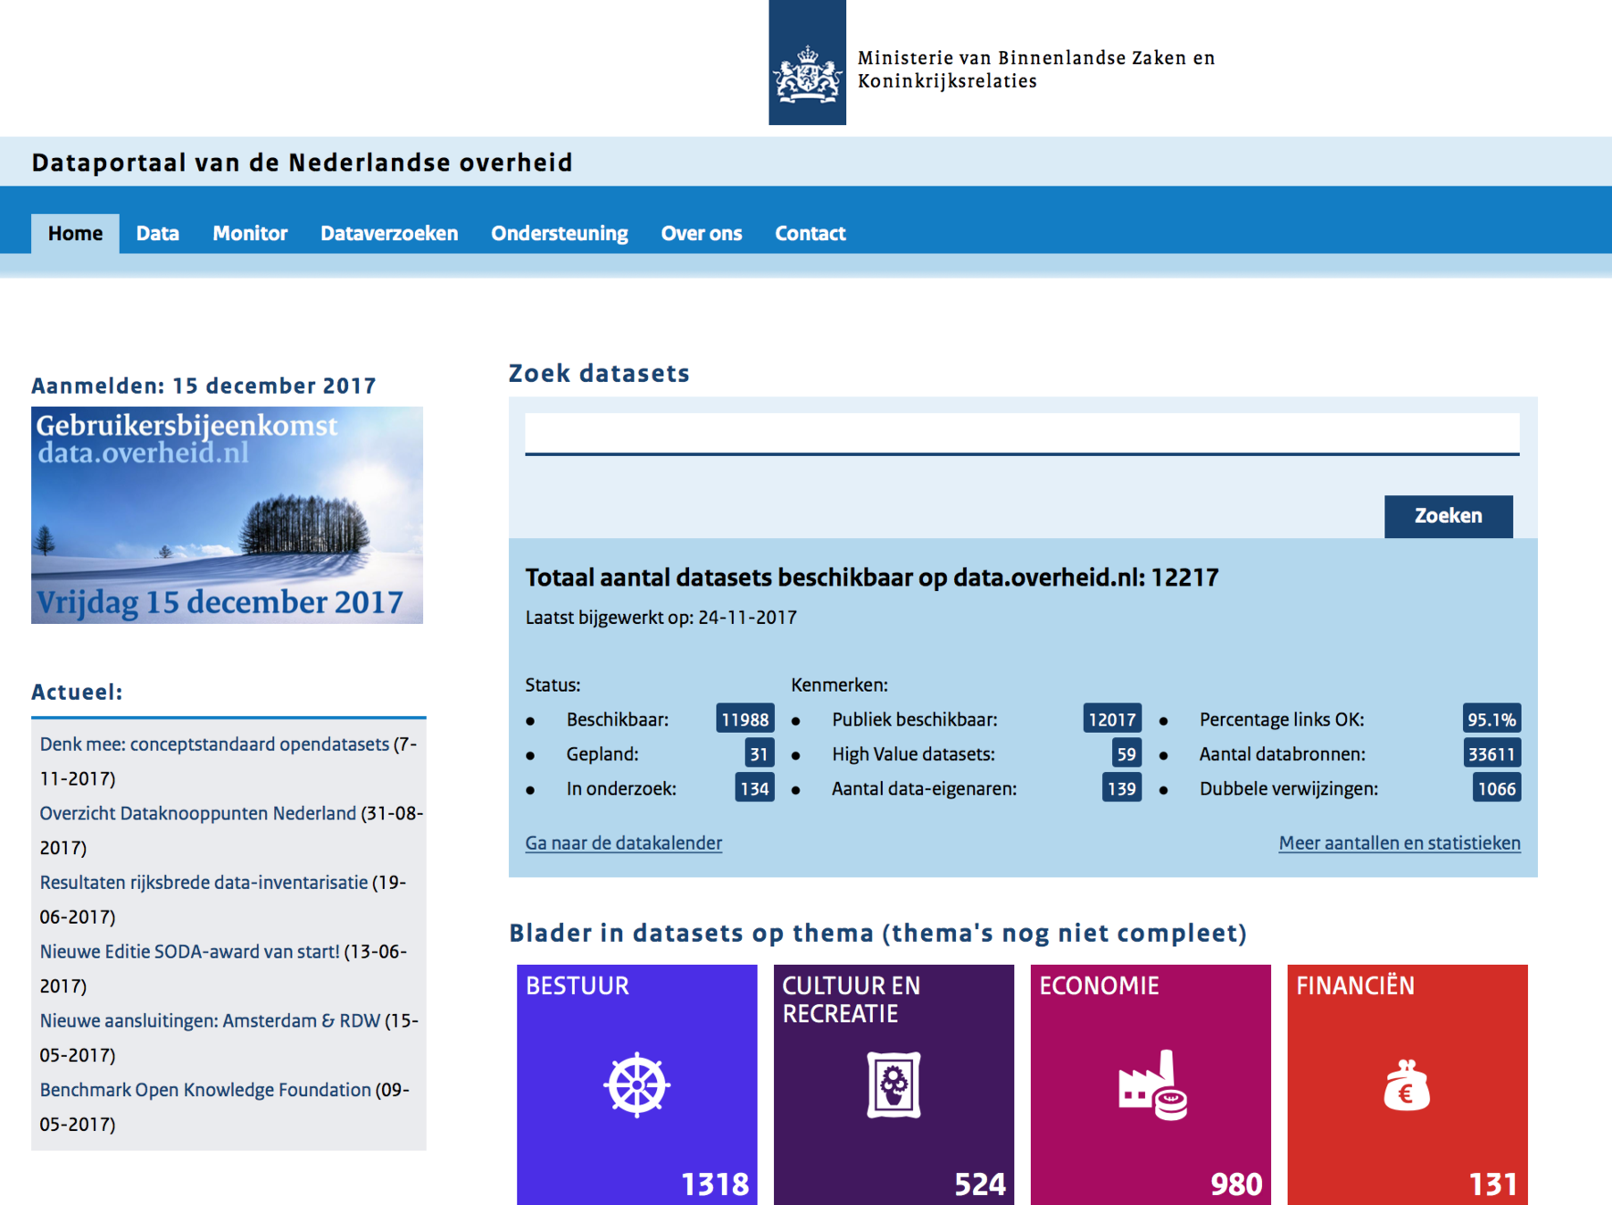Click the Zoek datasets search field

tap(1022, 434)
